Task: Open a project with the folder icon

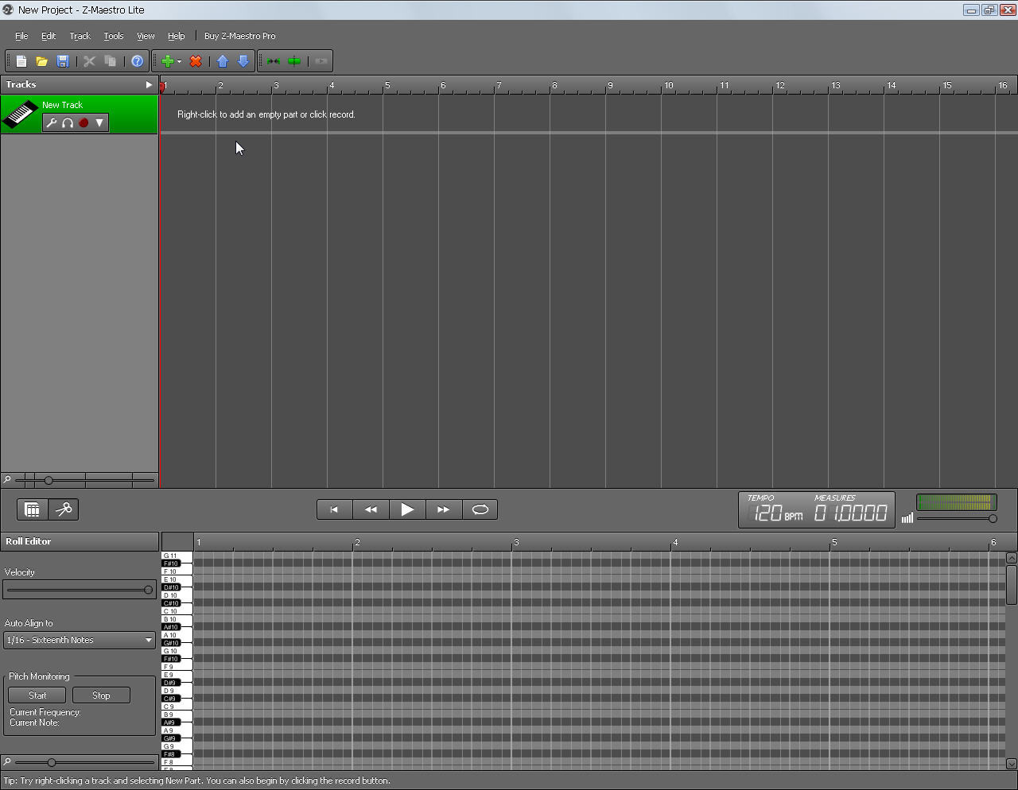Action: (42, 61)
